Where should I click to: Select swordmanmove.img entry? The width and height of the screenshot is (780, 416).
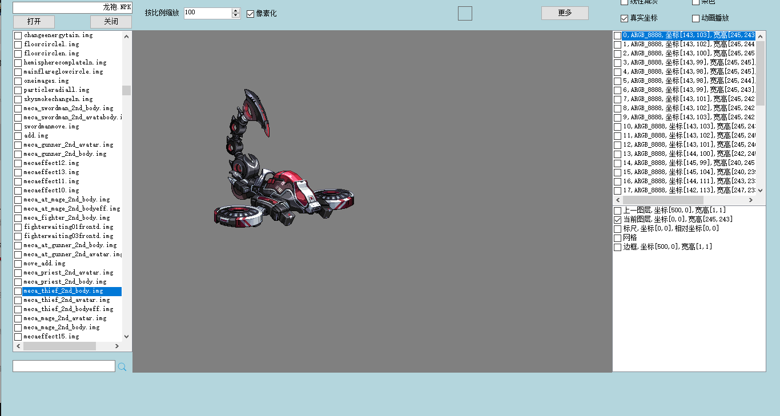(x=51, y=127)
